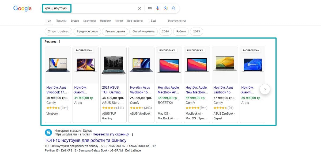The width and height of the screenshot is (321, 159).
Task: Open Asus Vivobook 15 laptop image
Action: 141,65
